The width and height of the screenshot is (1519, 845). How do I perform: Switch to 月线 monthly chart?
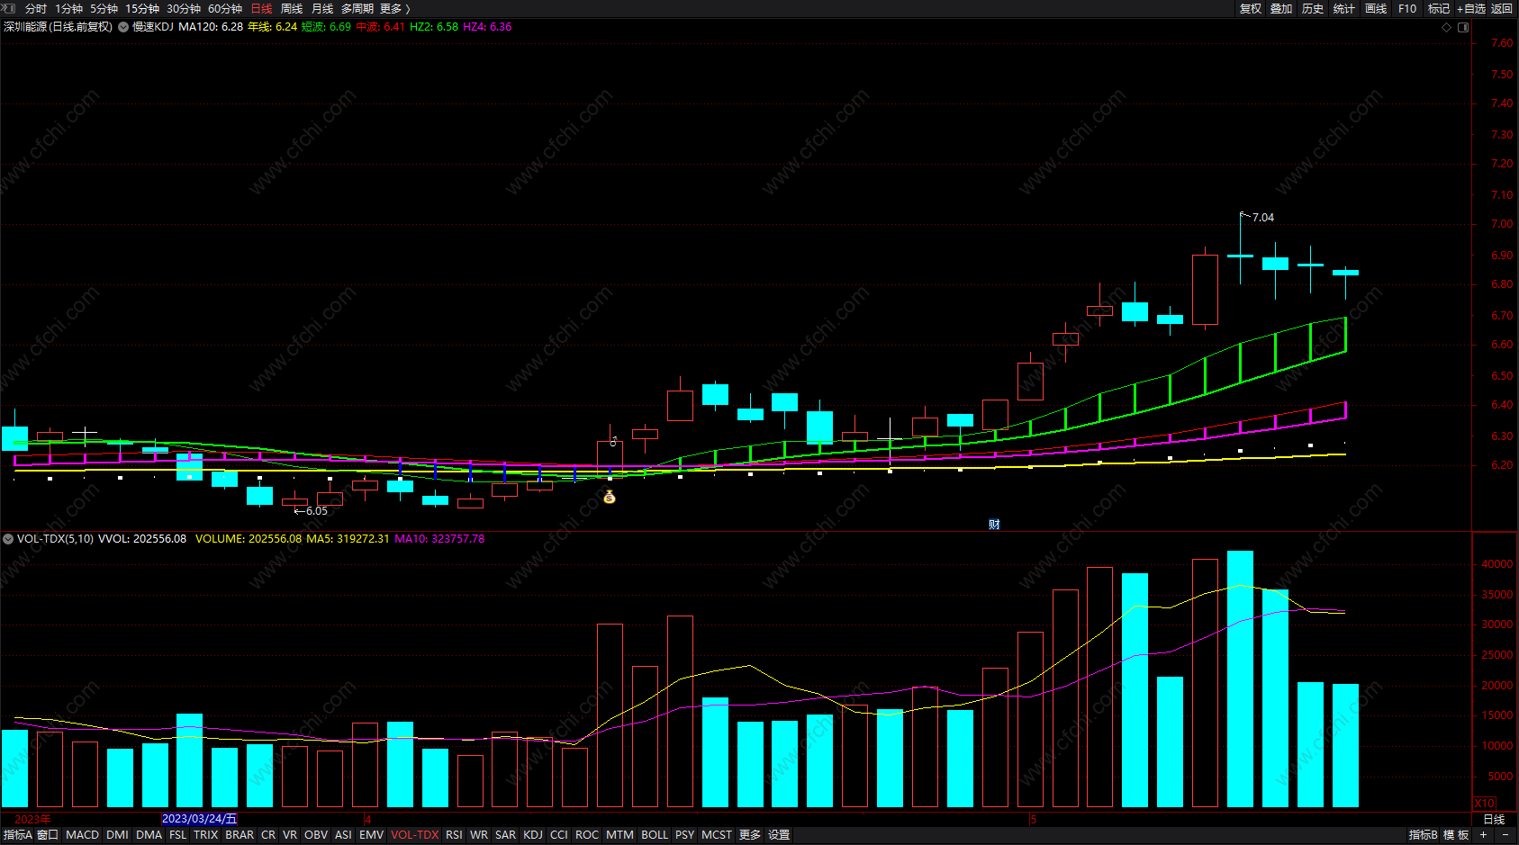(x=322, y=8)
